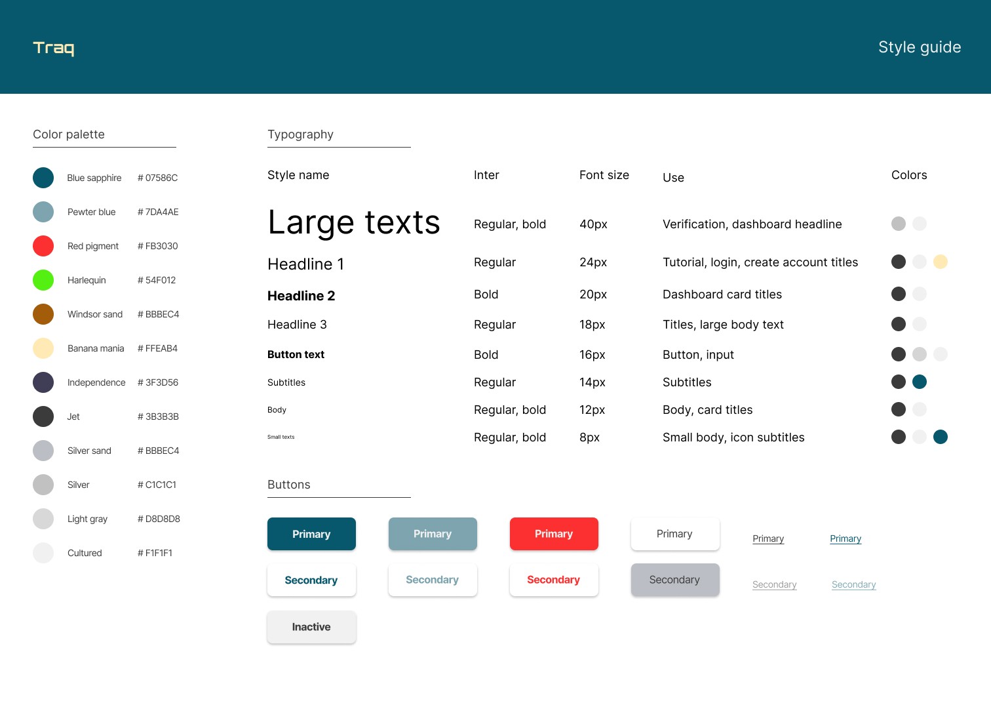
Task: Click the Tutorial, login, create account titles text
Action: click(x=760, y=262)
